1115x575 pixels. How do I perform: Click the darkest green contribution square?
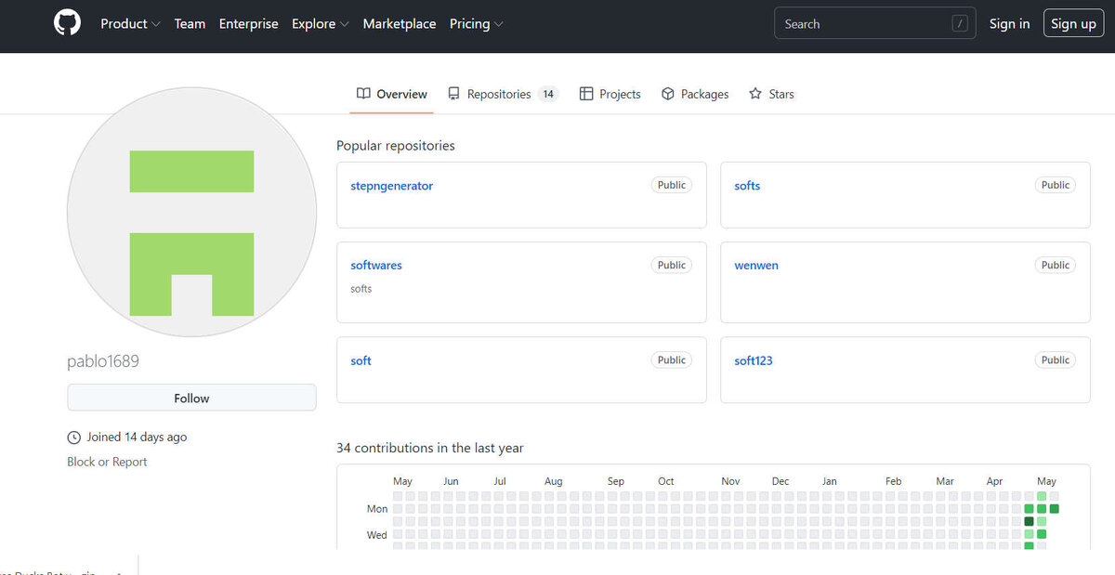pos(1029,521)
